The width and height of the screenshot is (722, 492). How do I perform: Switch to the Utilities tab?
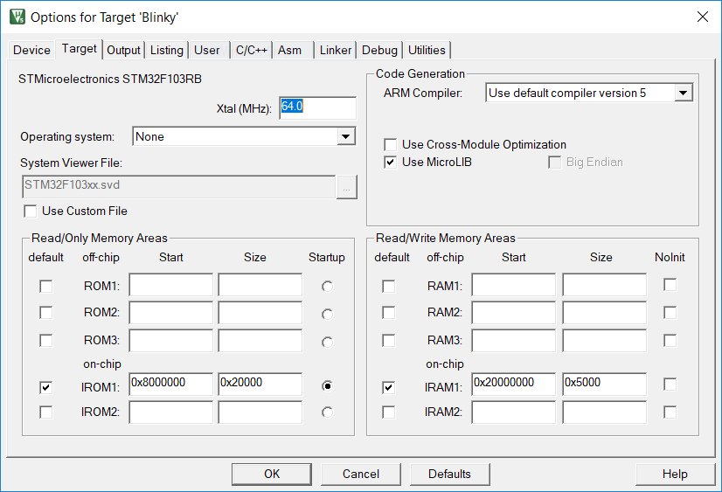point(427,50)
